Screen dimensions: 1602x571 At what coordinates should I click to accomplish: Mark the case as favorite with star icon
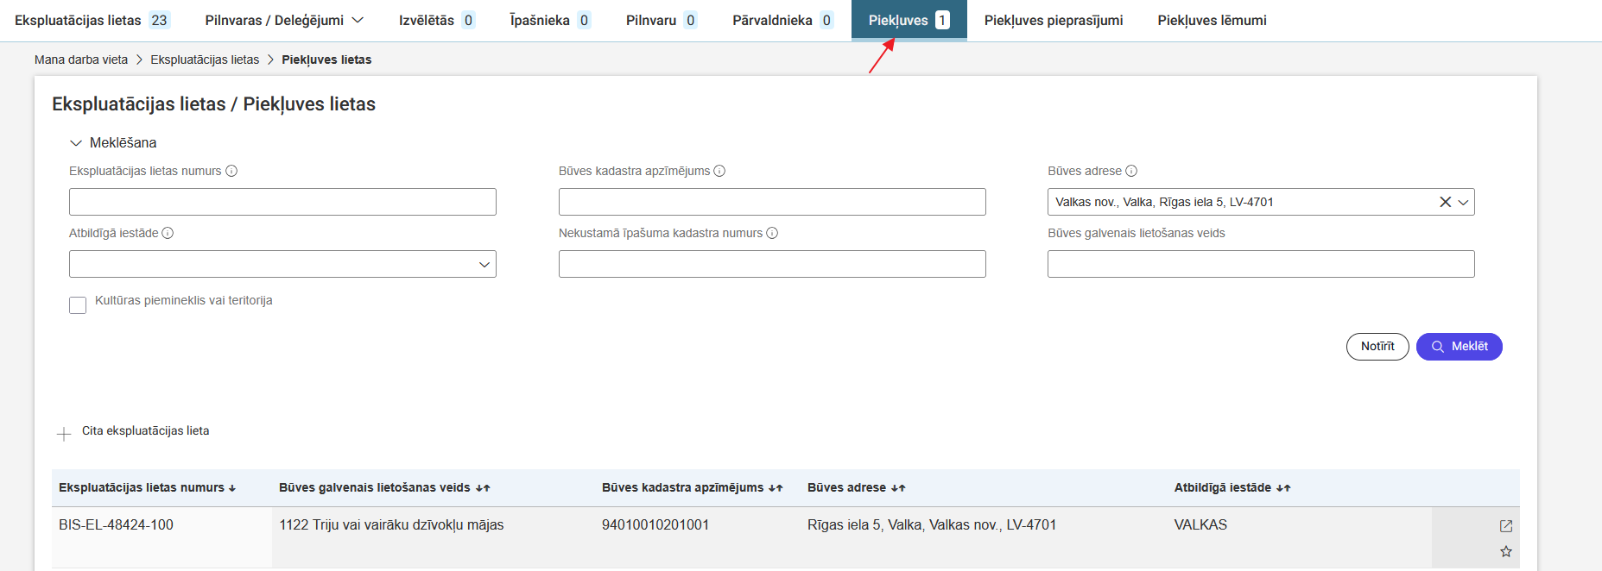pyautogui.click(x=1505, y=552)
